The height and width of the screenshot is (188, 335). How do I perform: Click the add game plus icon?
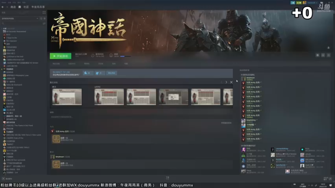coord(3,179)
